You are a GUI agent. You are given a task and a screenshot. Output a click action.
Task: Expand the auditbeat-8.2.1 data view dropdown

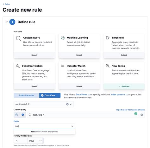pyautogui.click(x=71, y=104)
